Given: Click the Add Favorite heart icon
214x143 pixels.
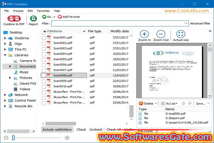Looking at the screenshot, I should 60,17.
